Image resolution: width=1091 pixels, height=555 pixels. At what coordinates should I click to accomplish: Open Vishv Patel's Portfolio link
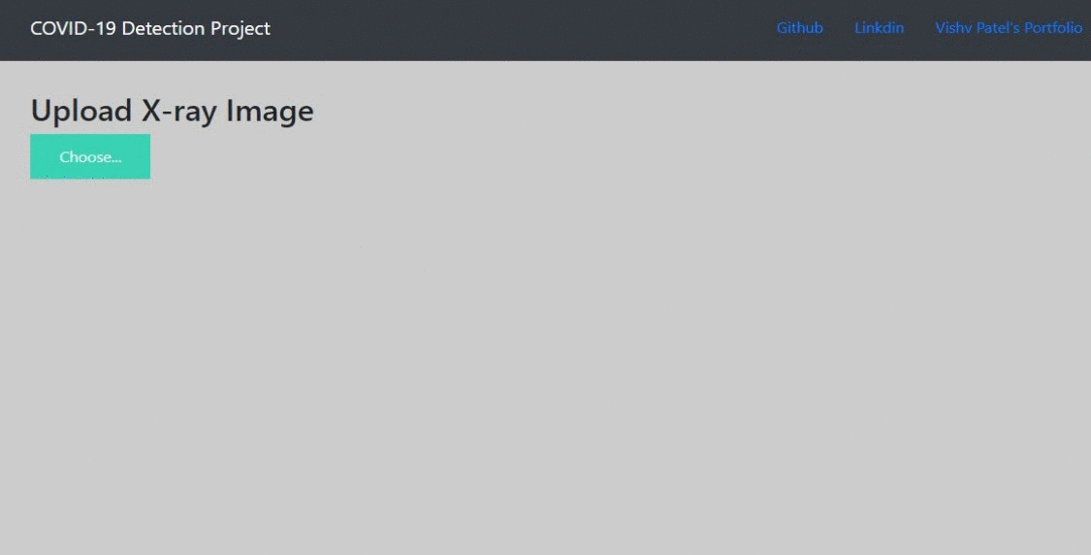click(x=1008, y=28)
